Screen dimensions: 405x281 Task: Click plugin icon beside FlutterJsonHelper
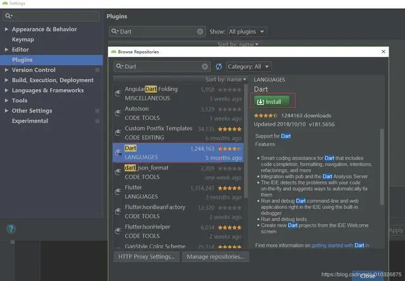(118, 231)
